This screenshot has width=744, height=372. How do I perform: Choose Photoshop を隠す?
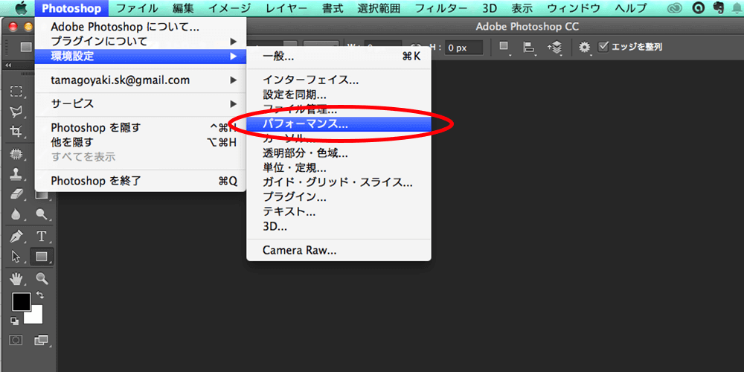141,128
